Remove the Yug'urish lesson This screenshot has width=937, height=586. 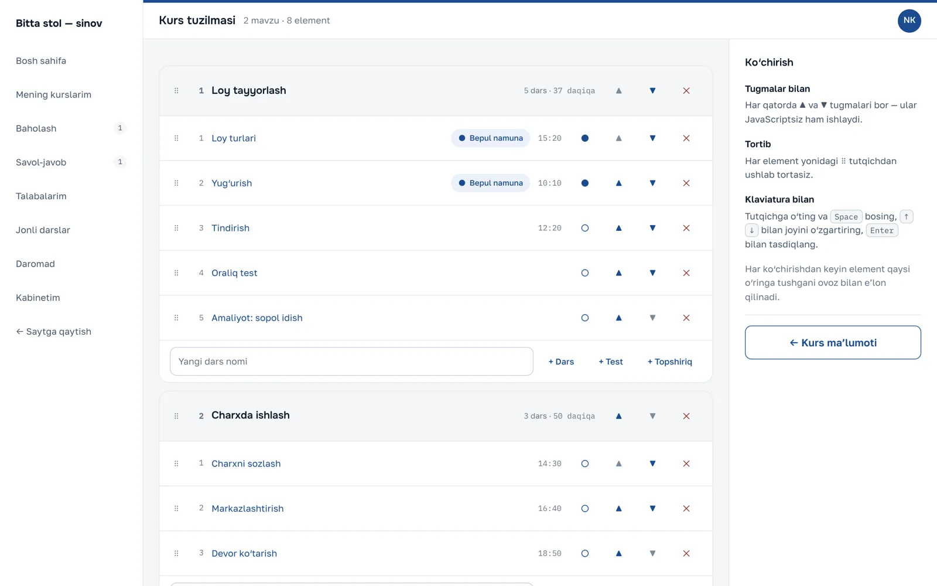686,183
